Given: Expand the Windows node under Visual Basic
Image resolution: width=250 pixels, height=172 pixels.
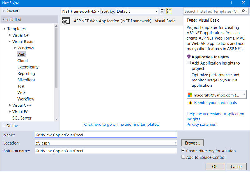Looking at the screenshot, I should click(15, 48).
